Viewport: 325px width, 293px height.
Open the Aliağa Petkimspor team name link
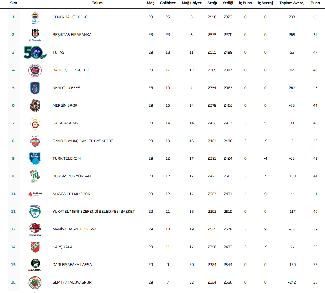click(x=71, y=194)
